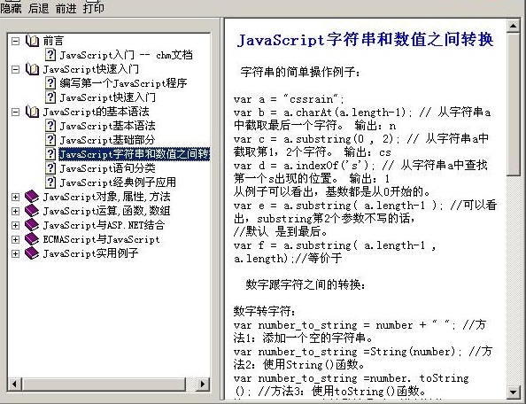Click the line 从例子可以看出,基数都是从0开始的。
Viewport: 526px width, 404px height.
click(x=332, y=192)
